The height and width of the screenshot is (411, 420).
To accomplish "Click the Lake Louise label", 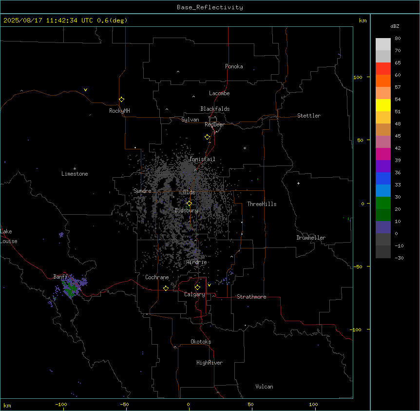I will click(9, 236).
